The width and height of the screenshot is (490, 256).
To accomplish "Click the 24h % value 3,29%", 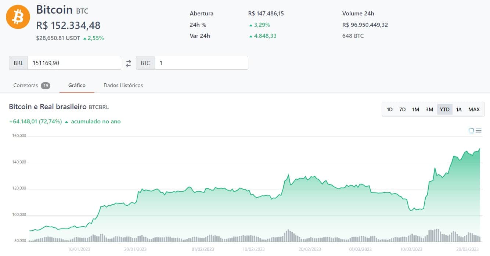I will 262,25.
